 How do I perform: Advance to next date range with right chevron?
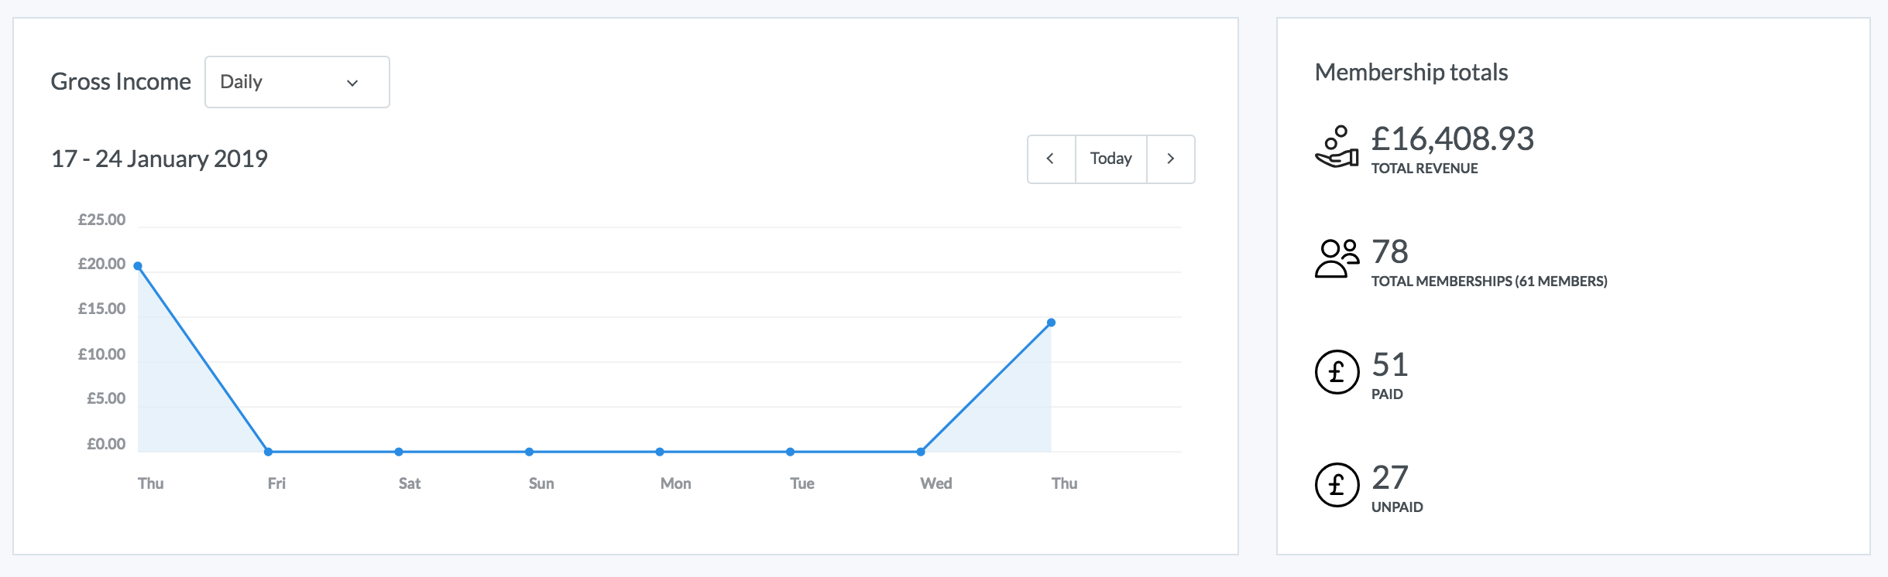1170,159
